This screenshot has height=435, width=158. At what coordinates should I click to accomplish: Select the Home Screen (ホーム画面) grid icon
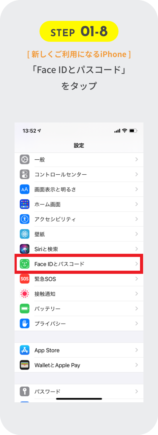25,205
